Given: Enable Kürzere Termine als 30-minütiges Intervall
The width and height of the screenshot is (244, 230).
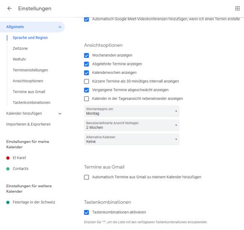Looking at the screenshot, I should click(86, 81).
